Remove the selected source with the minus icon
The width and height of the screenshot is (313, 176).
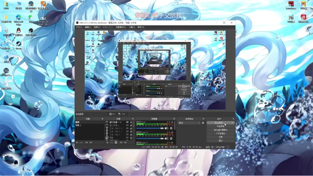[x=112, y=142]
